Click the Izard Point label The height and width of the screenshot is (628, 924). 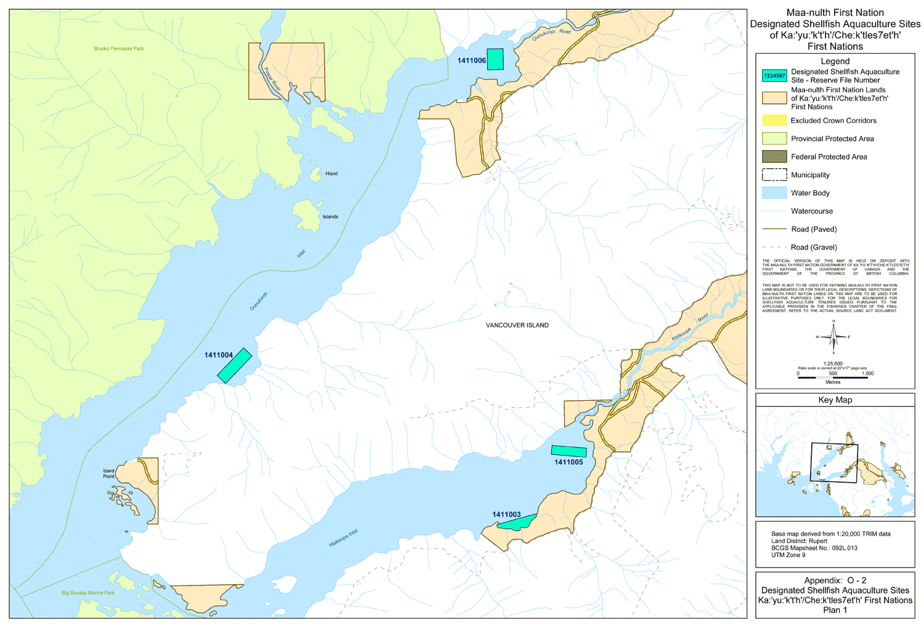109,473
